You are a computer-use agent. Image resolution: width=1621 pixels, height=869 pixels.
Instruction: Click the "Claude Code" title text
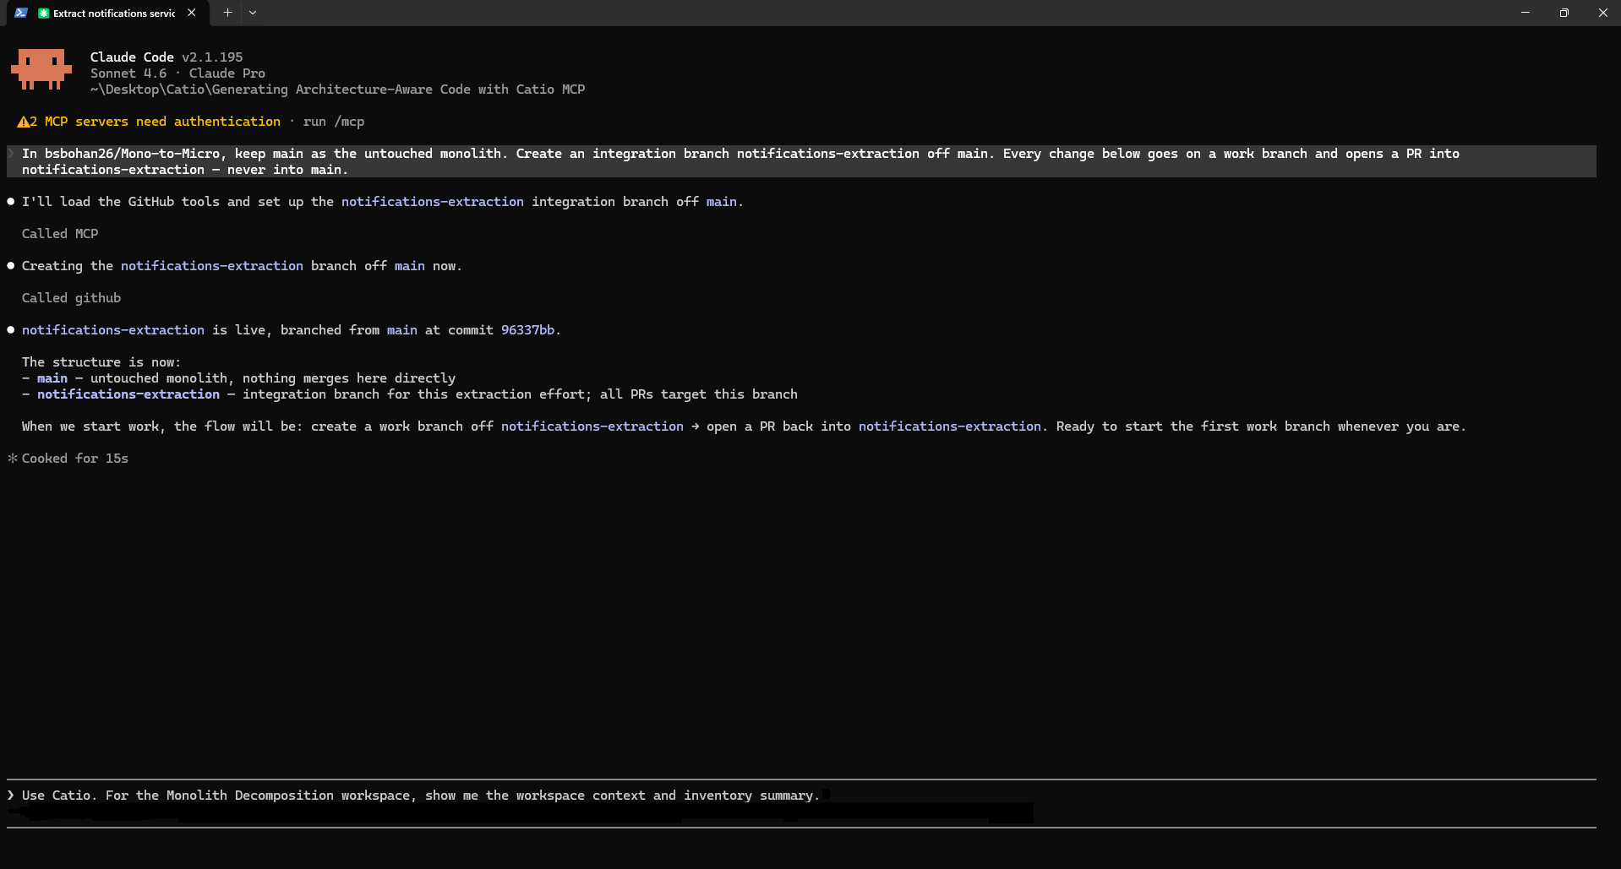click(132, 57)
